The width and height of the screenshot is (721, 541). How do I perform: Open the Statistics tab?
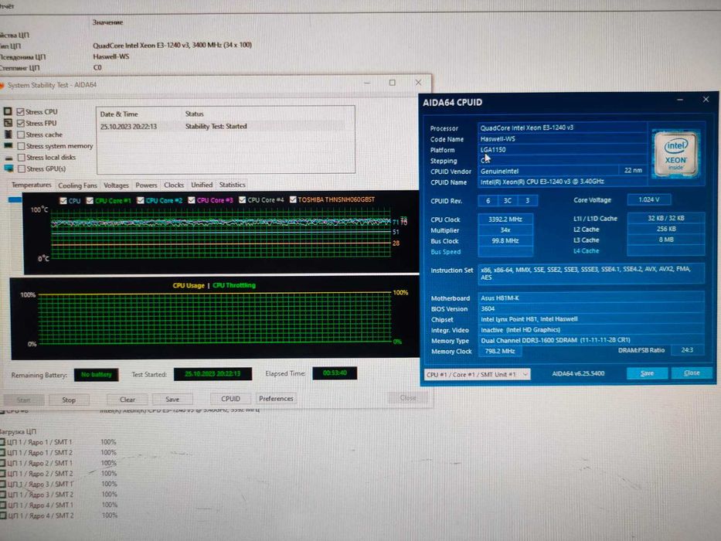[x=232, y=185]
